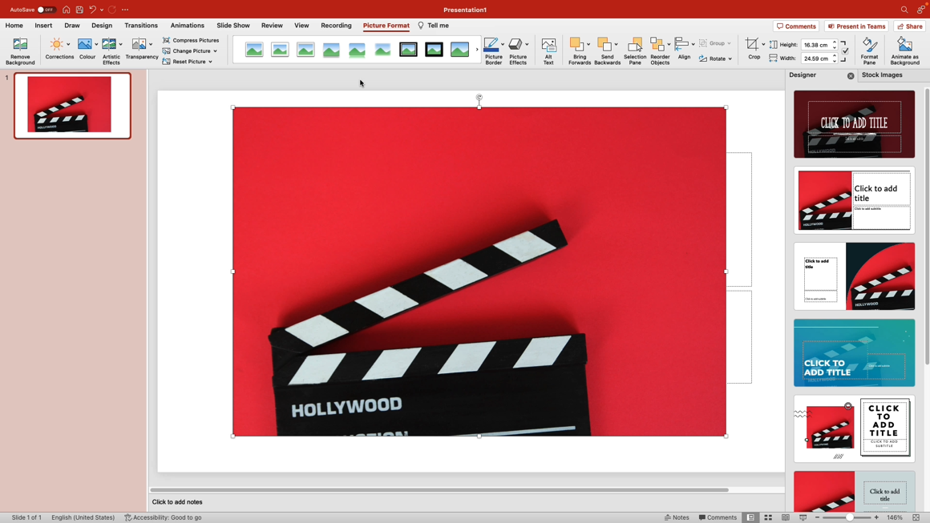Toggle the lock aspect ratio checkbox
This screenshot has width=930, height=523.
845,51
